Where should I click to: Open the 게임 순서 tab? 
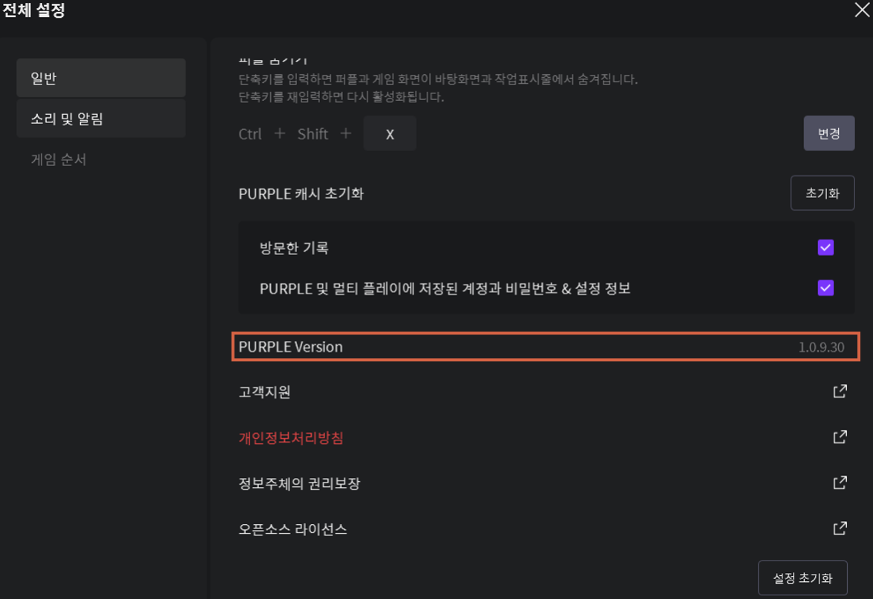(x=59, y=159)
